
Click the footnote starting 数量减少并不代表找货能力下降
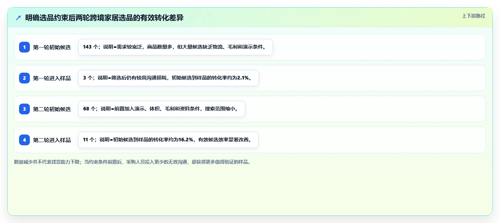click(132, 162)
